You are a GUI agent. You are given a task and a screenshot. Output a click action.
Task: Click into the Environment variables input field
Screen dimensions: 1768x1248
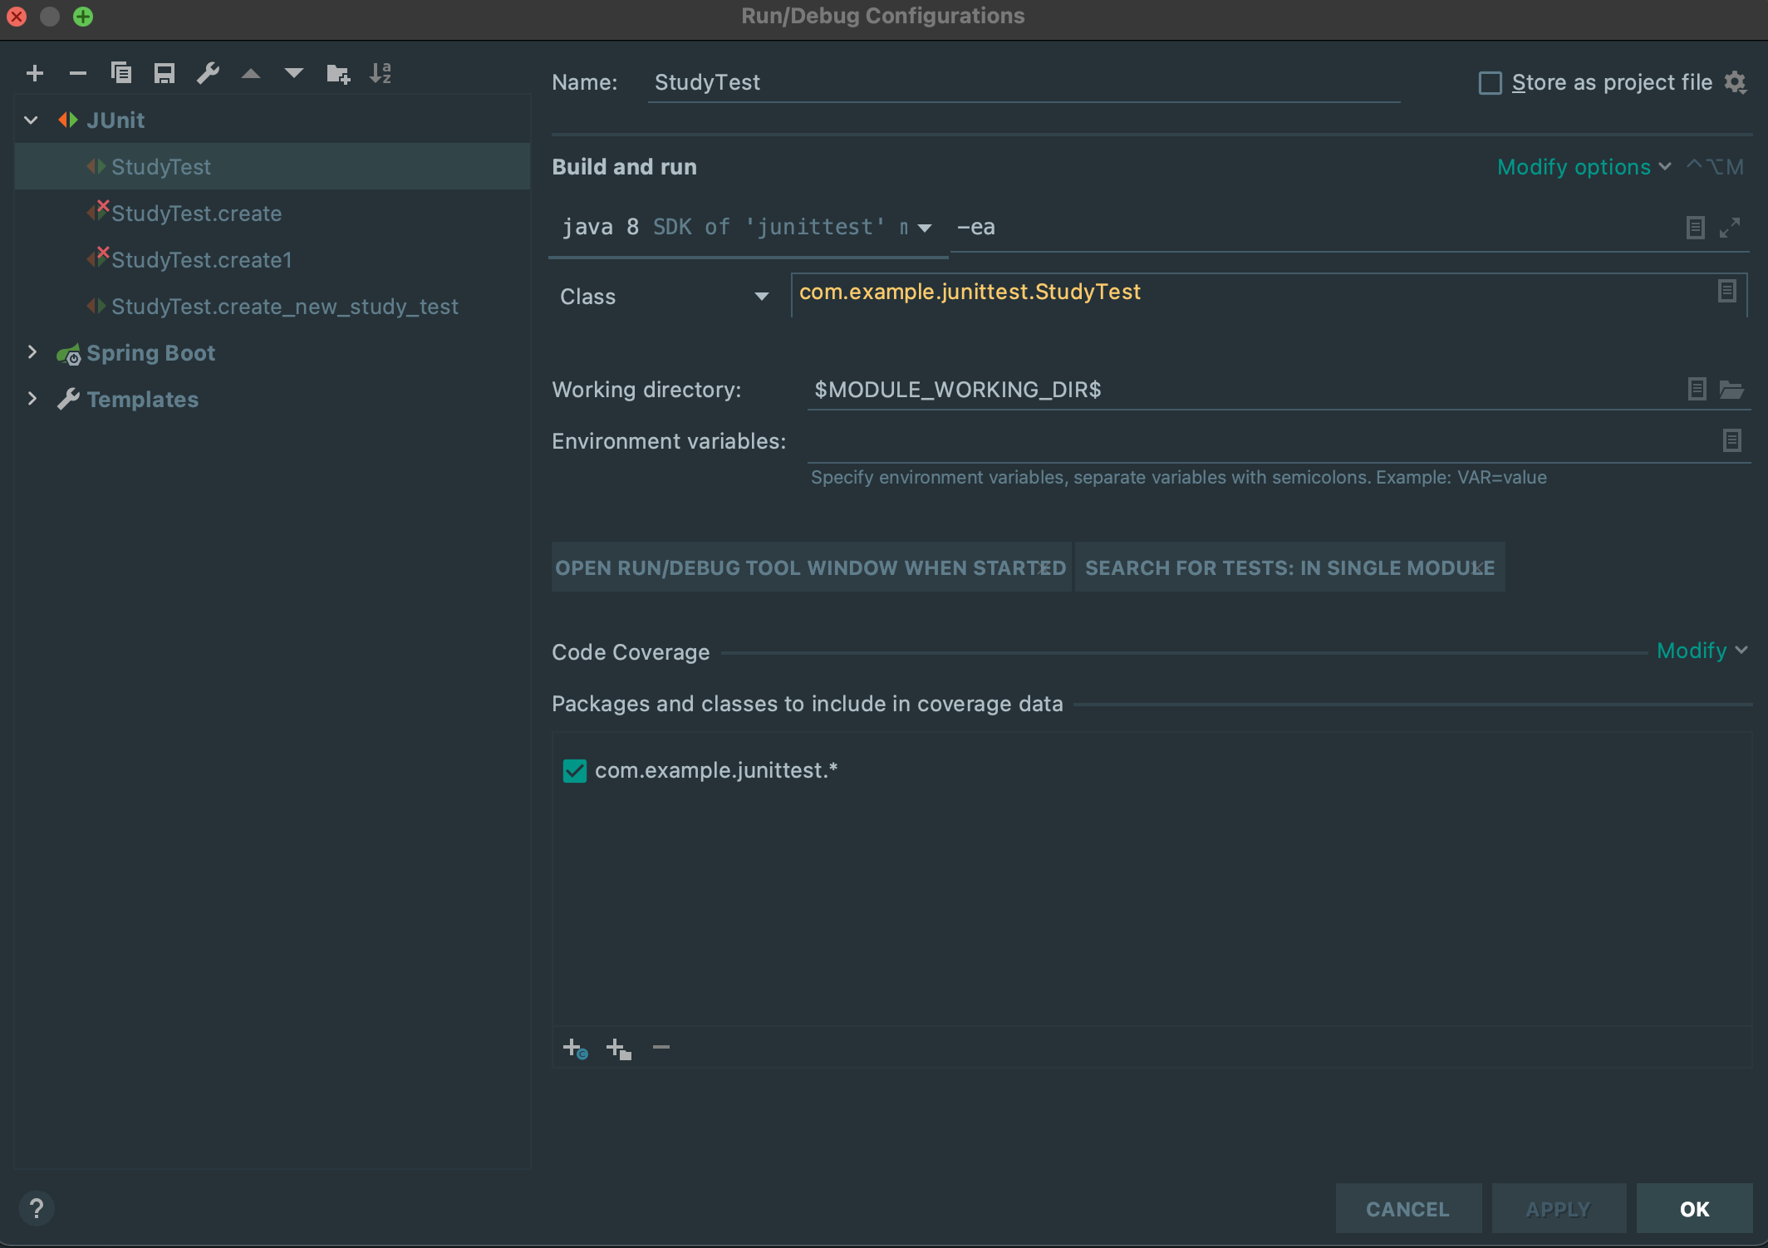pos(1246,441)
